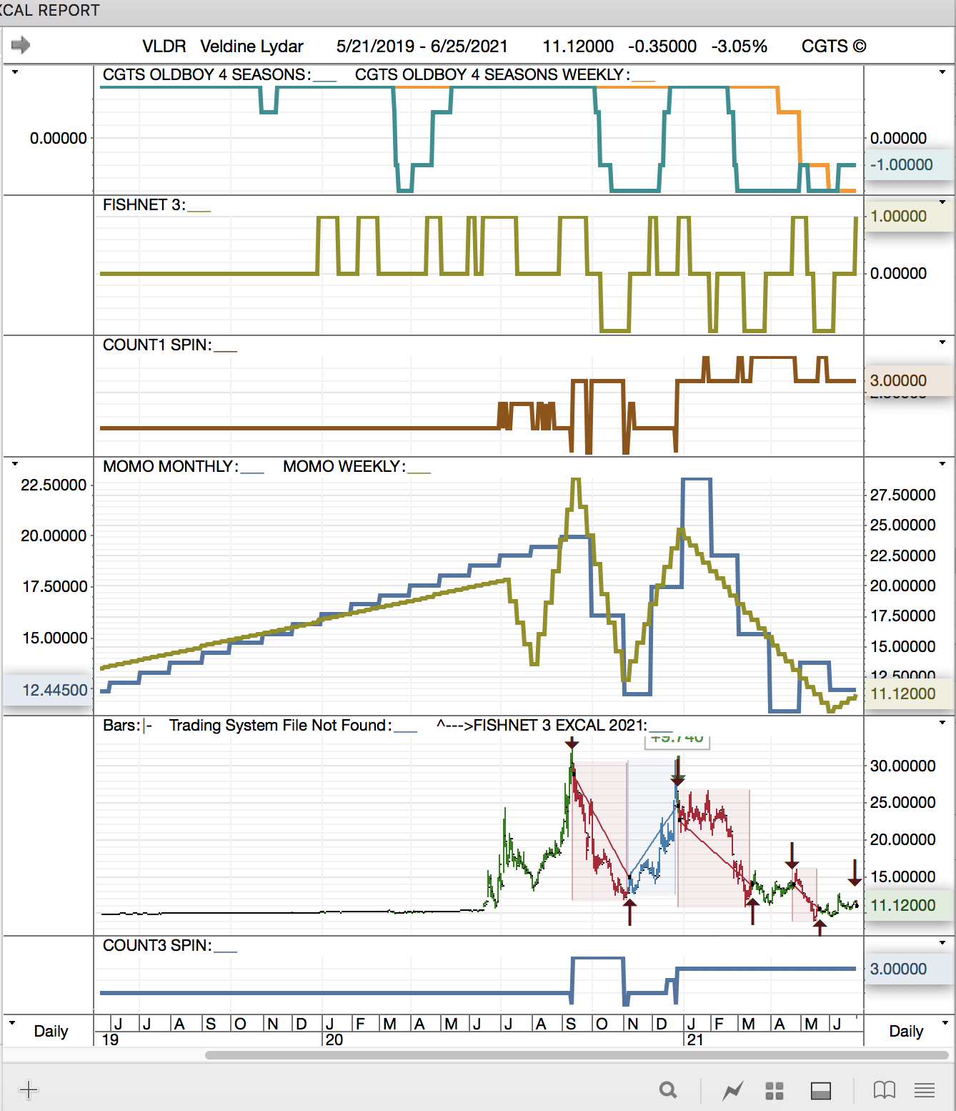Select the MOMO WEEKLY indicator label
Image resolution: width=956 pixels, height=1111 pixels.
[x=344, y=466]
